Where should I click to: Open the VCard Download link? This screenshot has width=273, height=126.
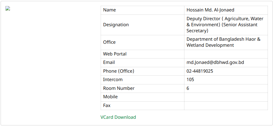pyautogui.click(x=118, y=117)
